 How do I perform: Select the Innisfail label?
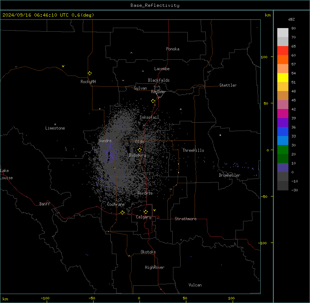149,117
